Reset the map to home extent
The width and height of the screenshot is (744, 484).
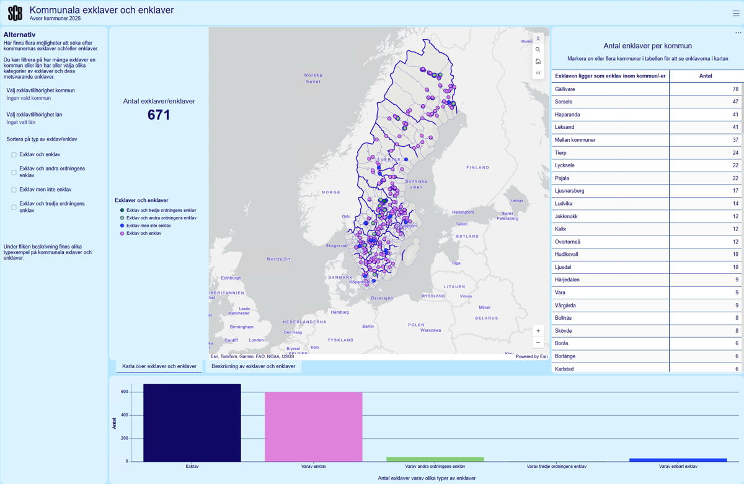click(538, 61)
